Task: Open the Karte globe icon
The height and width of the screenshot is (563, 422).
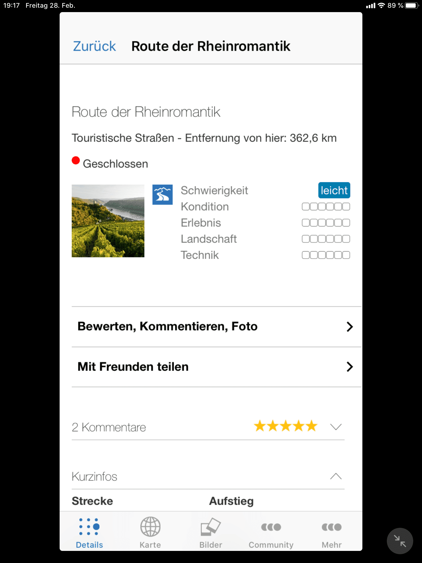Action: tap(150, 527)
